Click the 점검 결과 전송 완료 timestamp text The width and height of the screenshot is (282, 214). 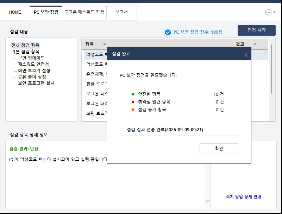tap(165, 129)
